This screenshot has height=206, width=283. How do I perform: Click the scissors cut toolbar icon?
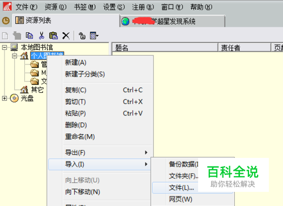(41, 36)
